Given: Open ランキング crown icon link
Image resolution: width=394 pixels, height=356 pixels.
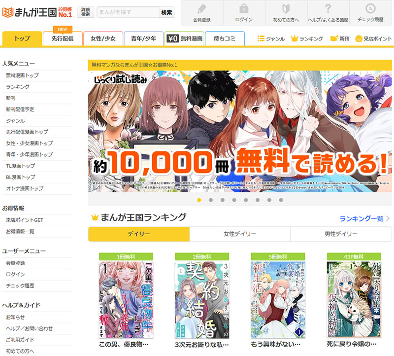Looking at the screenshot, I should [x=295, y=38].
